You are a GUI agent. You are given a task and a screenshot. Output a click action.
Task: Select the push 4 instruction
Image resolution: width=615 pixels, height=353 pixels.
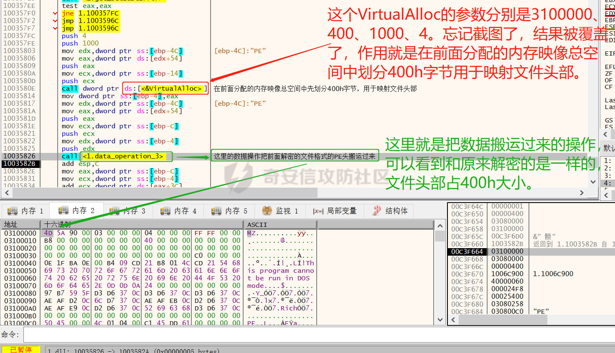click(74, 36)
